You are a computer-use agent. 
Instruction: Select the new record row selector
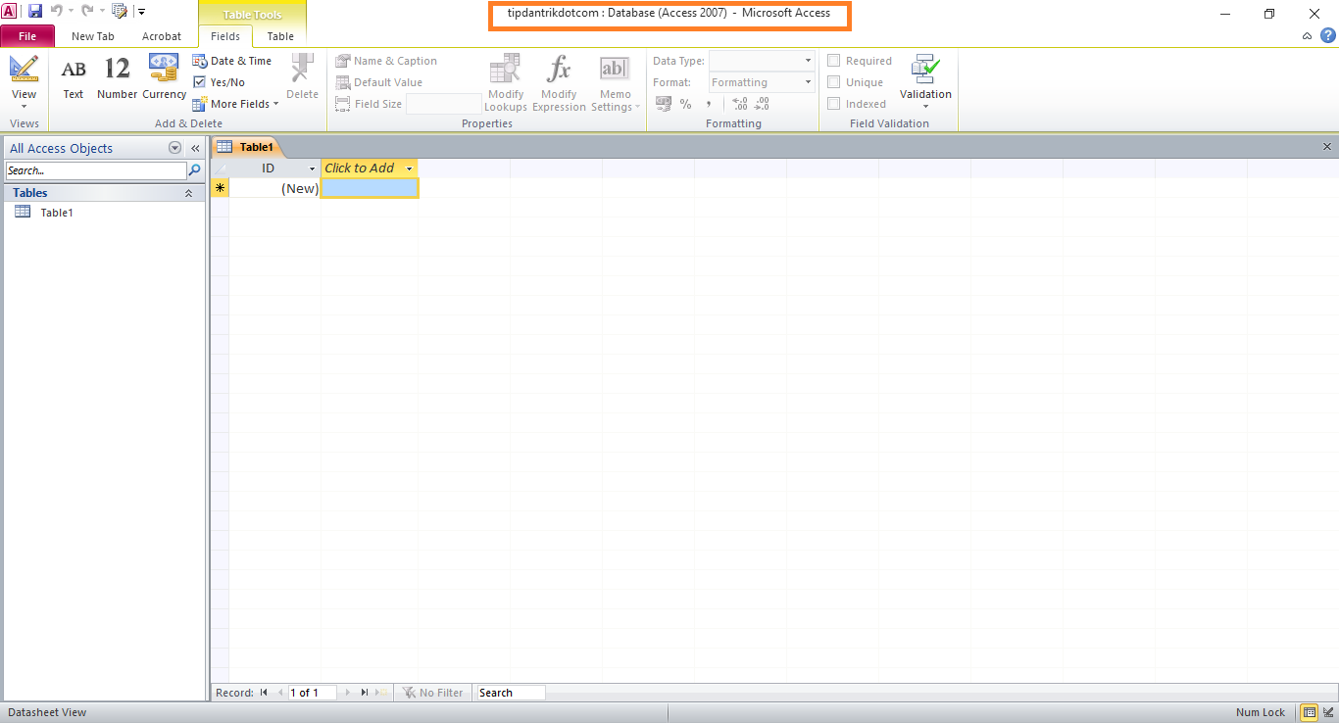point(220,188)
